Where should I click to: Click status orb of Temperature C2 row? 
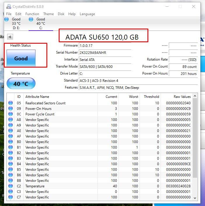pos(11,186)
